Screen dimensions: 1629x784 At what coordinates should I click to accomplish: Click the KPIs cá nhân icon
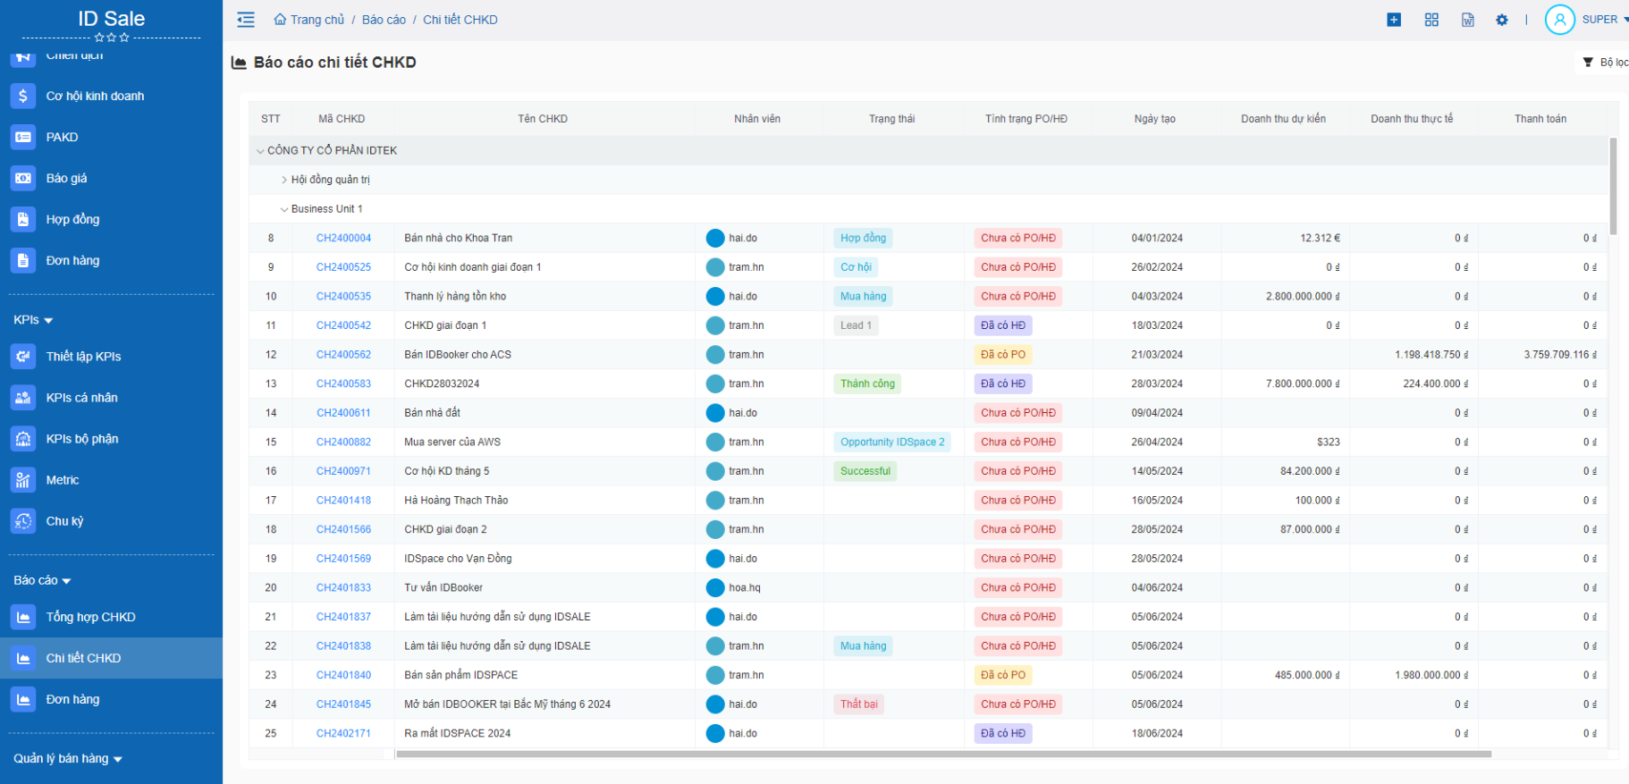23,397
